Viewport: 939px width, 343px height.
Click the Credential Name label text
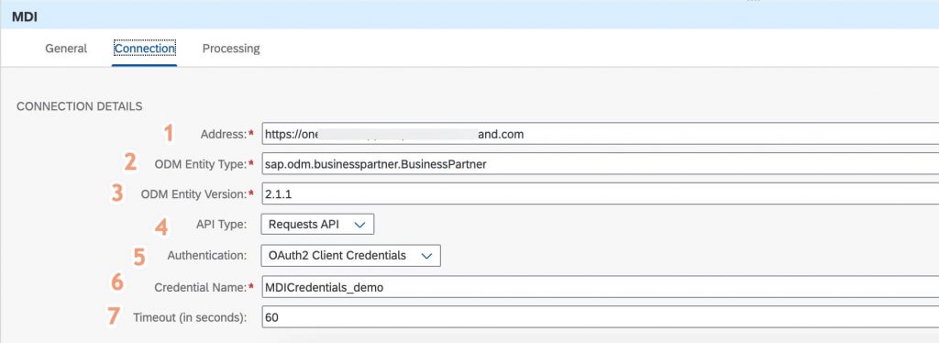click(200, 288)
